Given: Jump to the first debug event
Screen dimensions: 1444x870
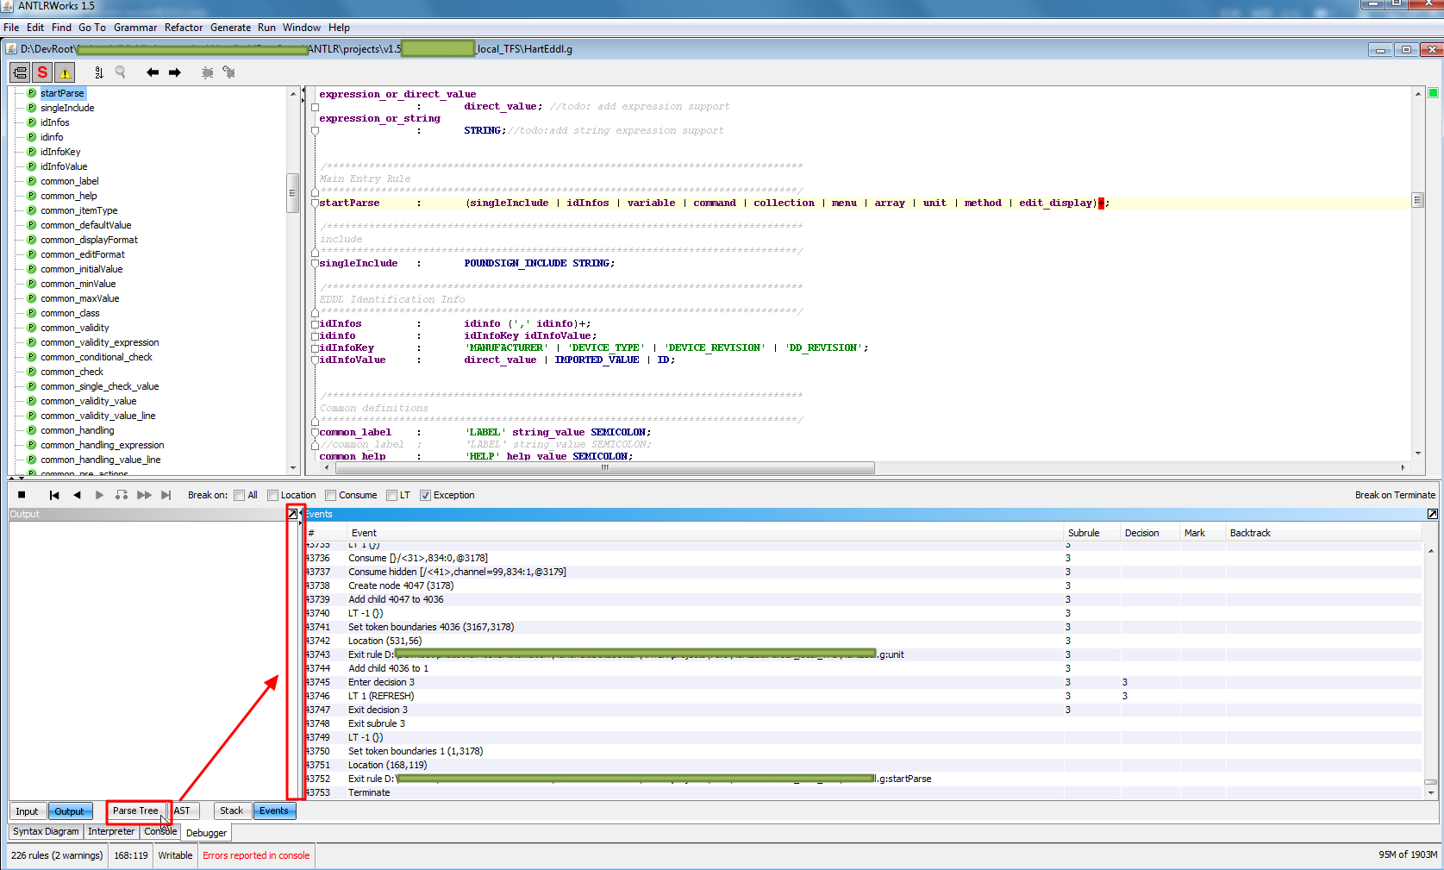Looking at the screenshot, I should (54, 495).
